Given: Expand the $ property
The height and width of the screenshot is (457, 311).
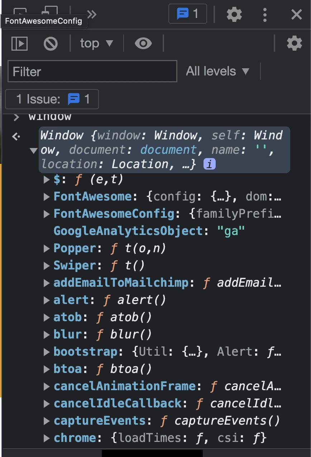Looking at the screenshot, I should pyautogui.click(x=47, y=179).
